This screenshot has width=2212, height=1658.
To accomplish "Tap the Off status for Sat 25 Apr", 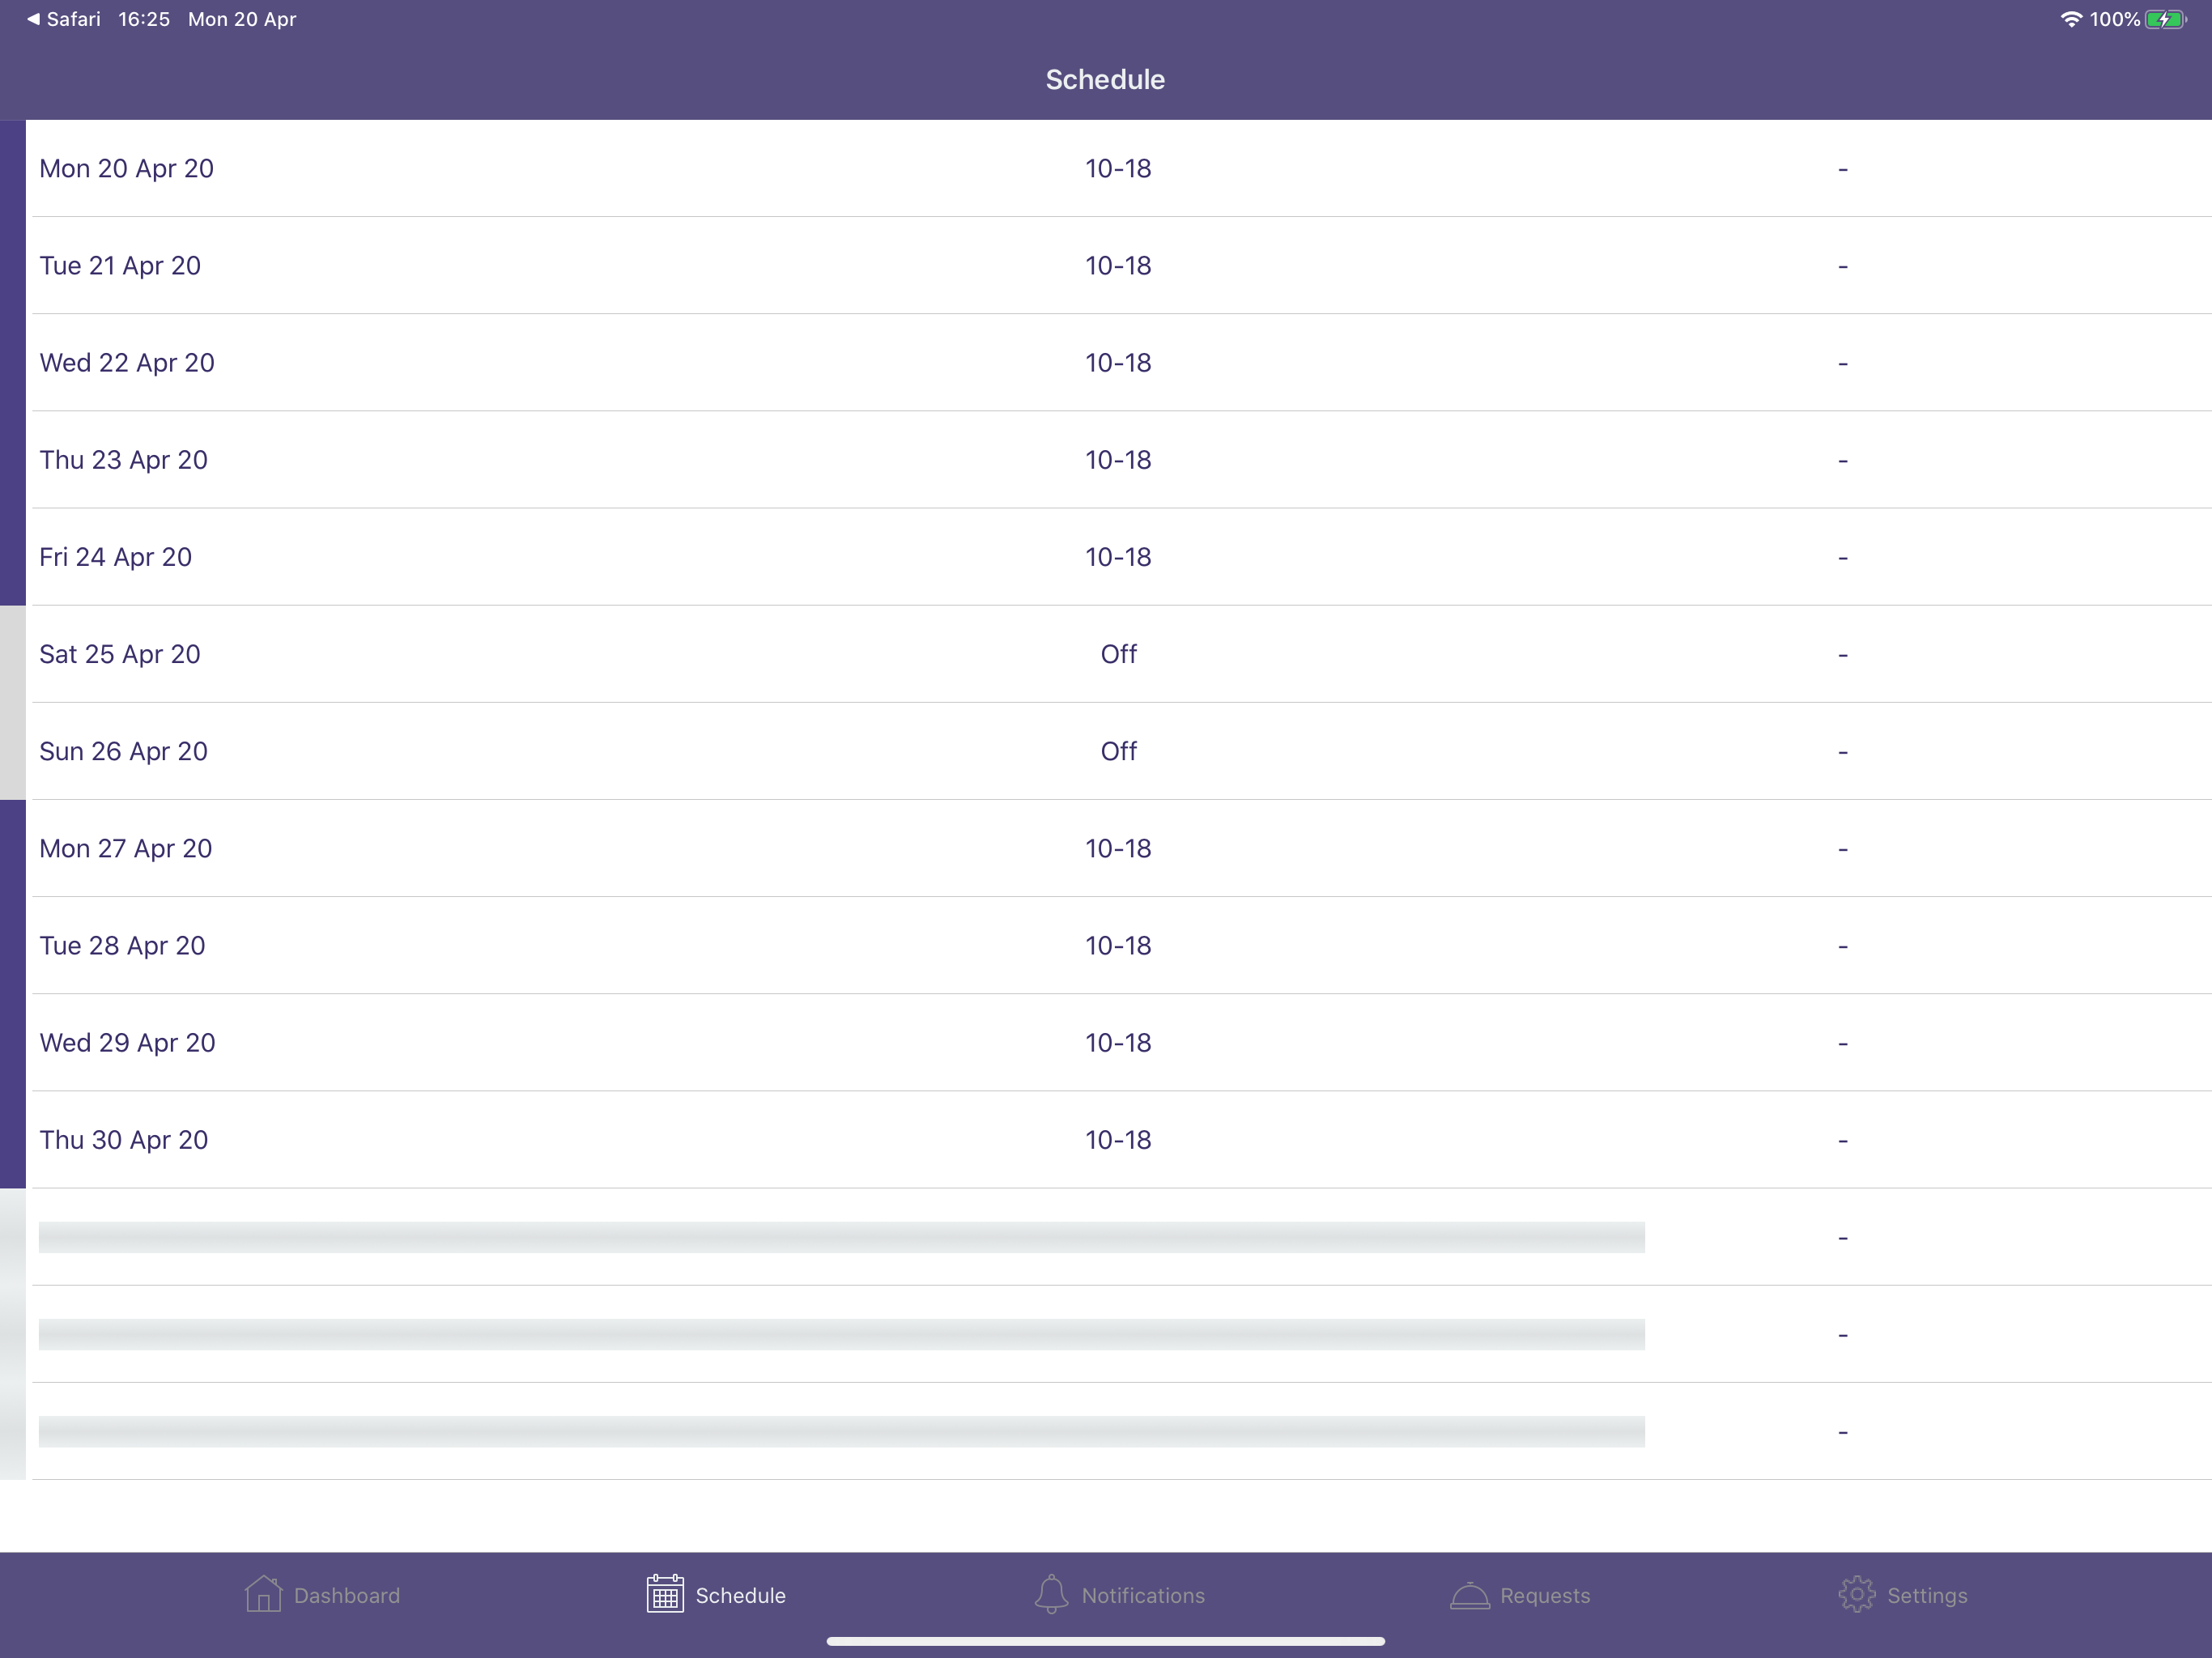I will [x=1119, y=653].
